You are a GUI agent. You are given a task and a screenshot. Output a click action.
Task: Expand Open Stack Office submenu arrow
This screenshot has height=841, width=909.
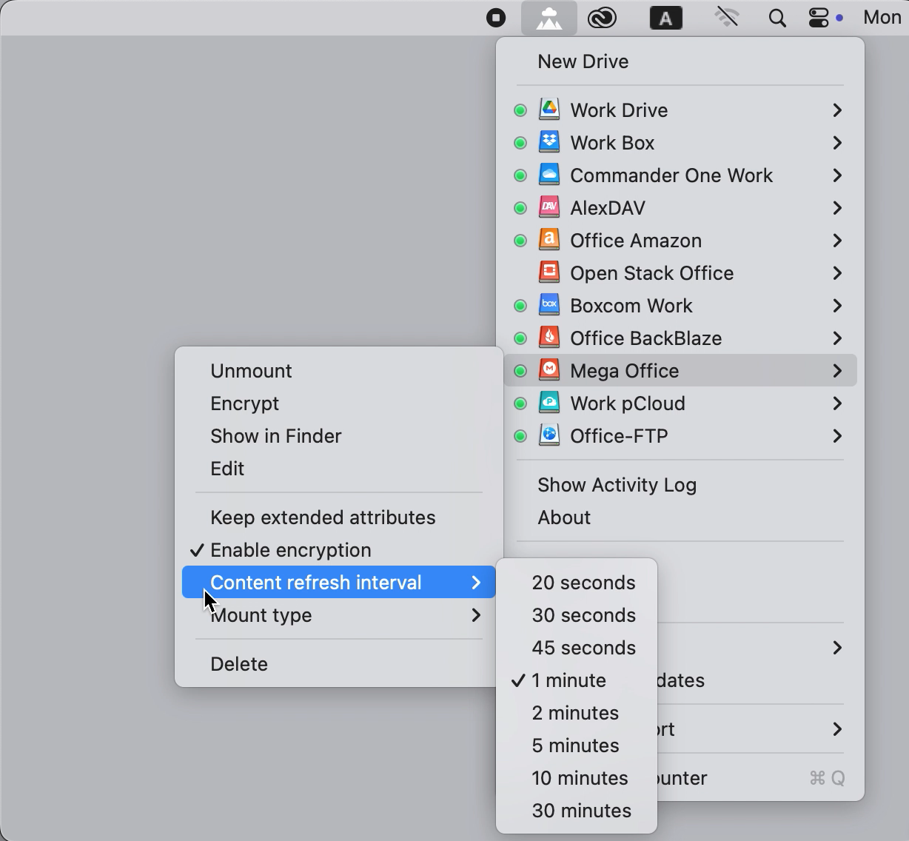click(837, 273)
